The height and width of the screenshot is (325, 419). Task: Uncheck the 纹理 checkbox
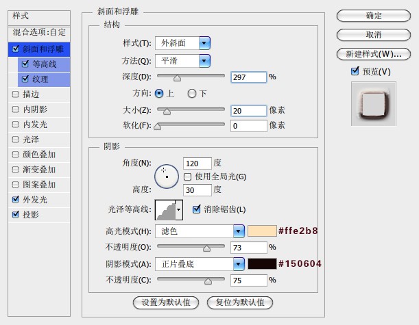click(x=25, y=79)
